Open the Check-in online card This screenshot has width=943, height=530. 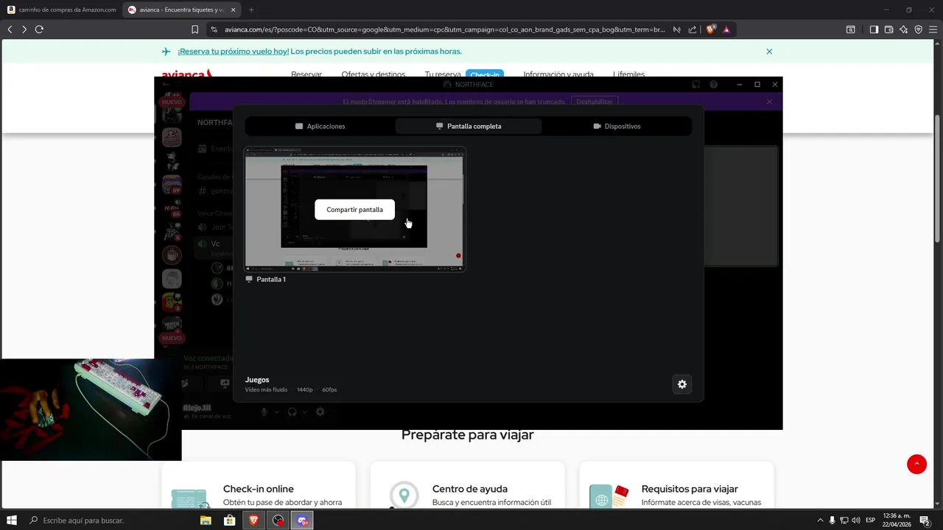(x=259, y=485)
